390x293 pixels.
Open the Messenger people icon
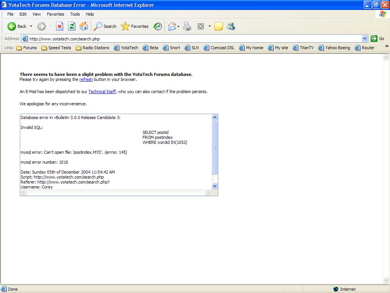231,26
